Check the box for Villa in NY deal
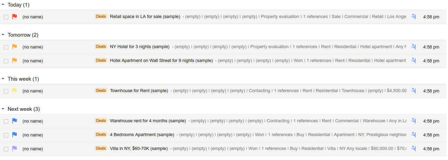Viewport: 448px width, 160px height. click(6, 149)
